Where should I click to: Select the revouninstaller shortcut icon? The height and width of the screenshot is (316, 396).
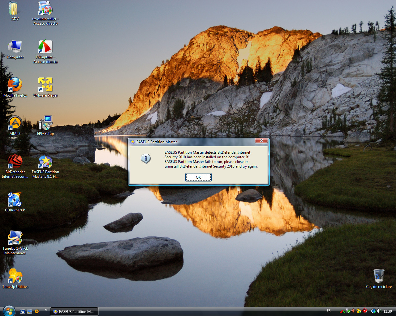pyautogui.click(x=45, y=13)
